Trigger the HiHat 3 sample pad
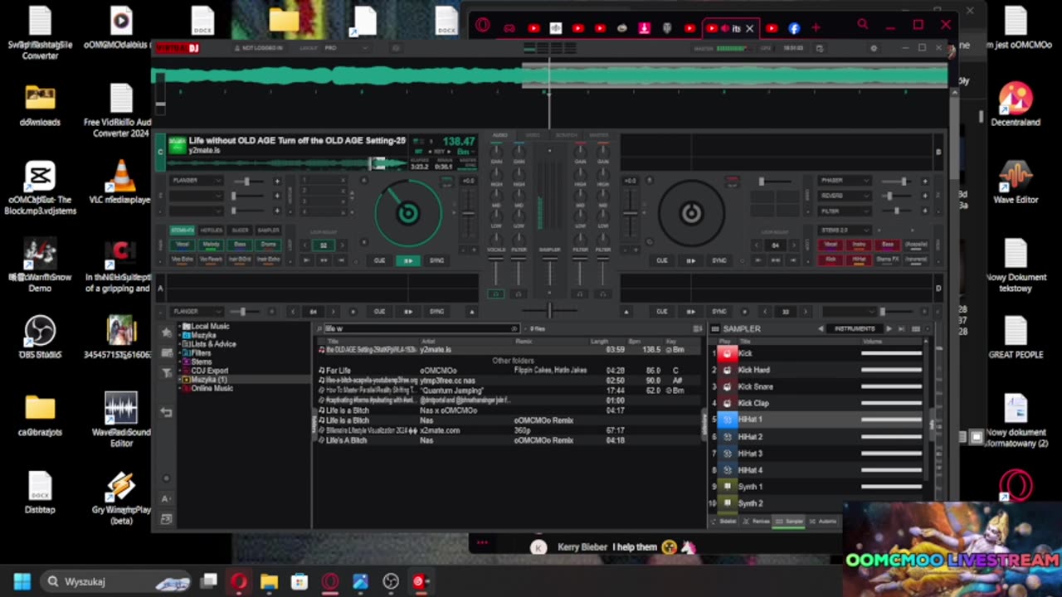 pos(728,454)
